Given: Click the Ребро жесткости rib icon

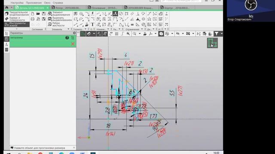Looking at the screenshot, I should coord(50,24).
